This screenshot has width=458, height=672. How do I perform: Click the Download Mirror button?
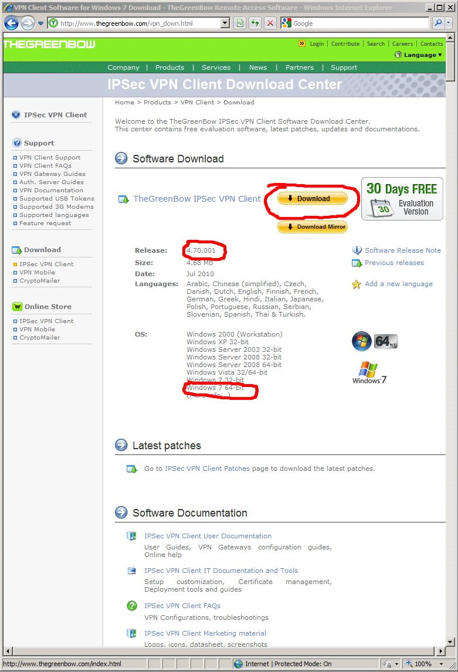tap(313, 227)
